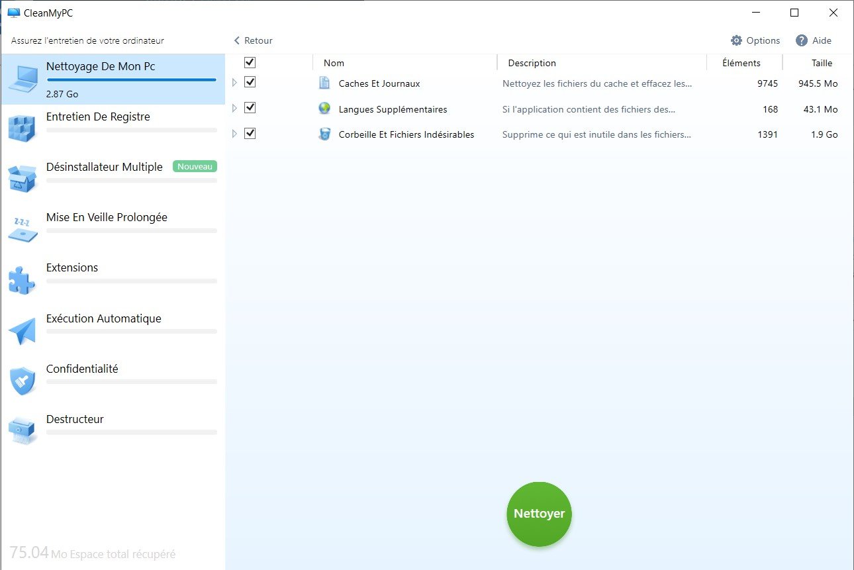854x570 pixels.
Task: Click the Caches Et Journaux document icon
Action: coord(324,83)
